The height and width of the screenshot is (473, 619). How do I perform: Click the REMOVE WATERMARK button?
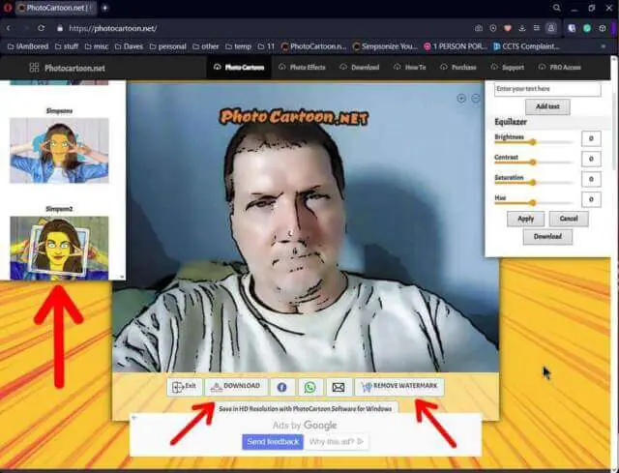[x=399, y=387]
